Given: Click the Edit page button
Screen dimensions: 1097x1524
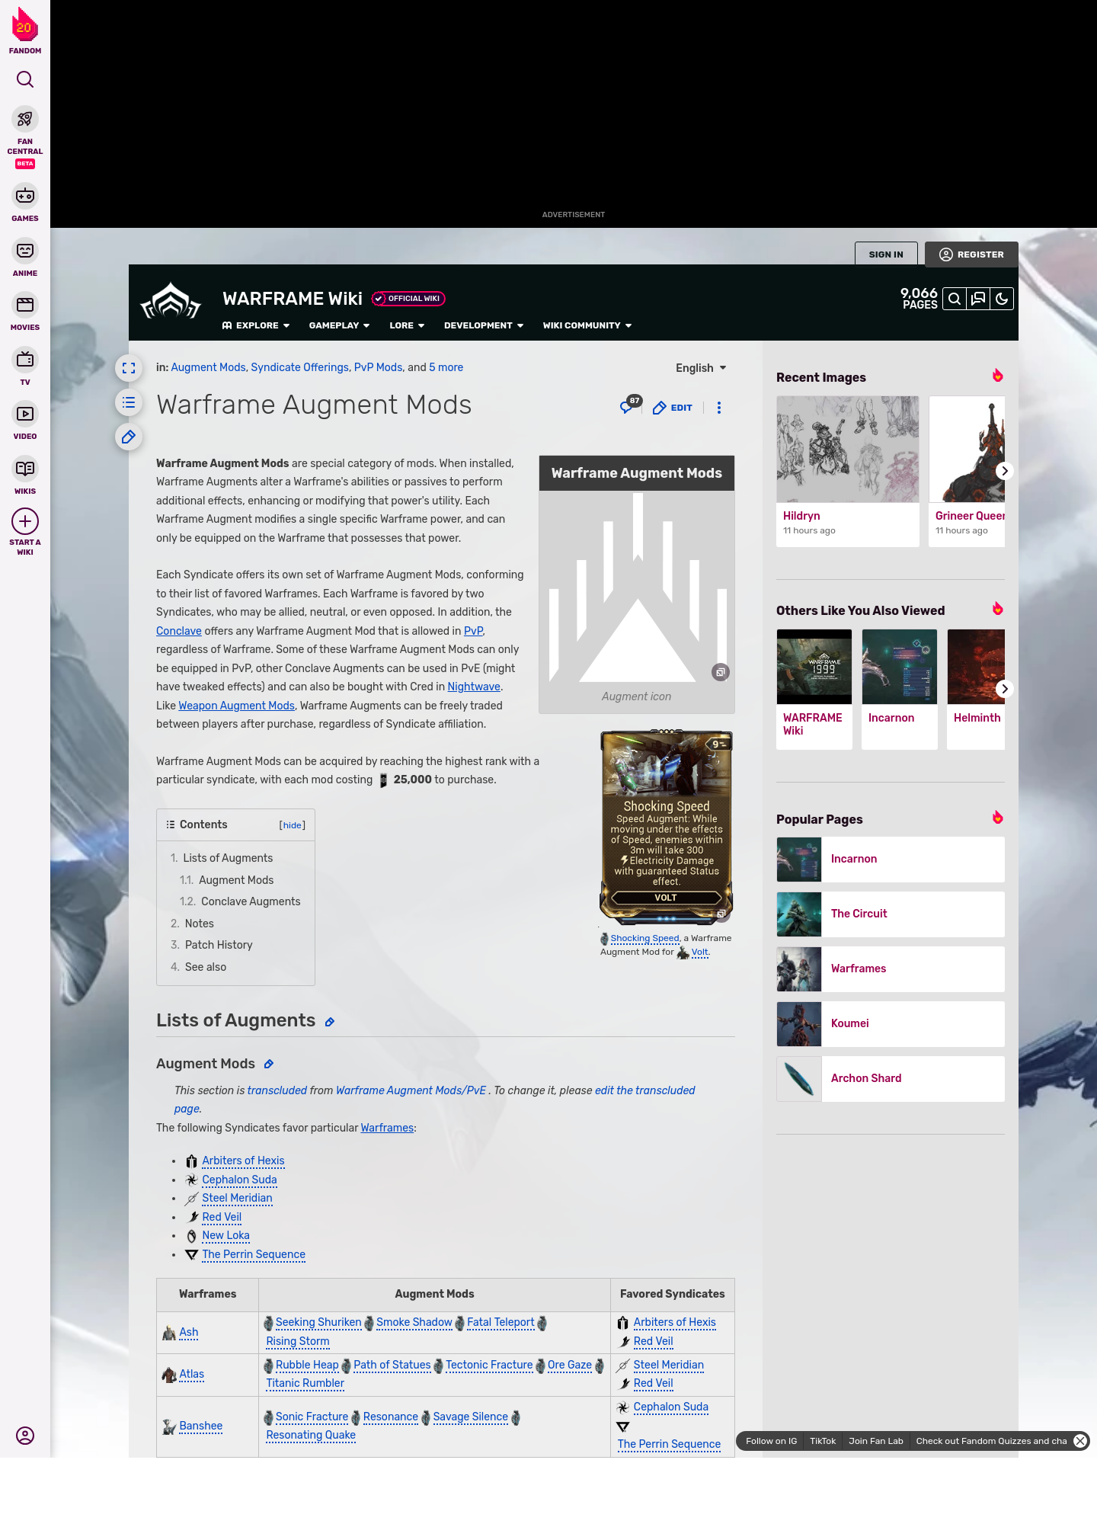Looking at the screenshot, I should pyautogui.click(x=673, y=408).
